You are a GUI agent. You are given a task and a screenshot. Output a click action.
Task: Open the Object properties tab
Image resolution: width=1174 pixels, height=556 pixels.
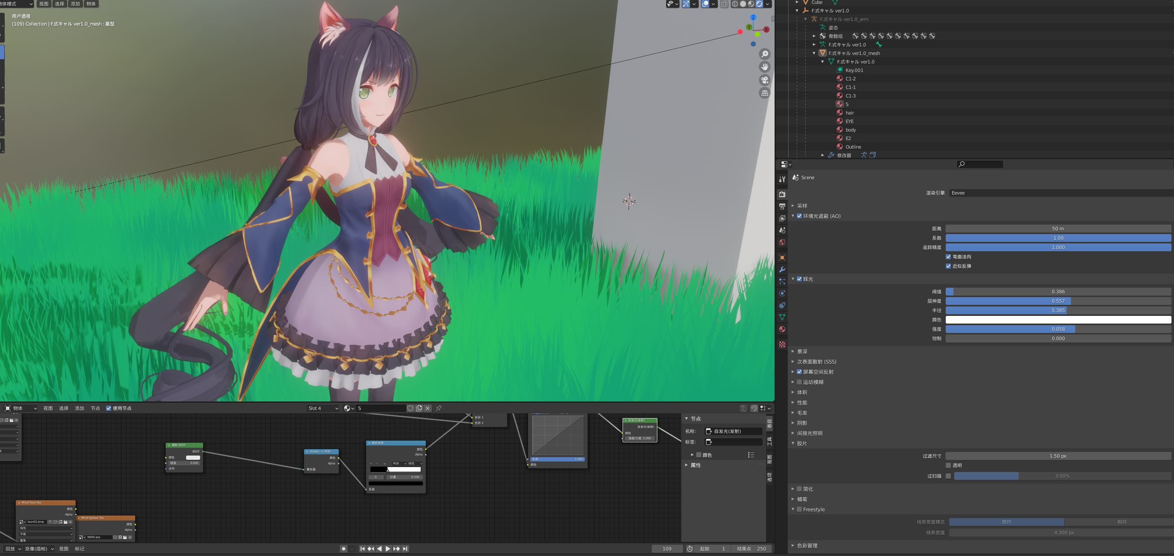point(782,258)
